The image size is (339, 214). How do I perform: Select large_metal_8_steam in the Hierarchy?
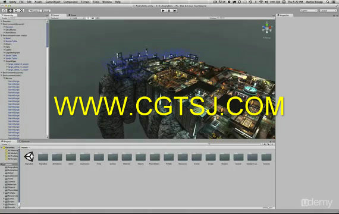coord(18,64)
